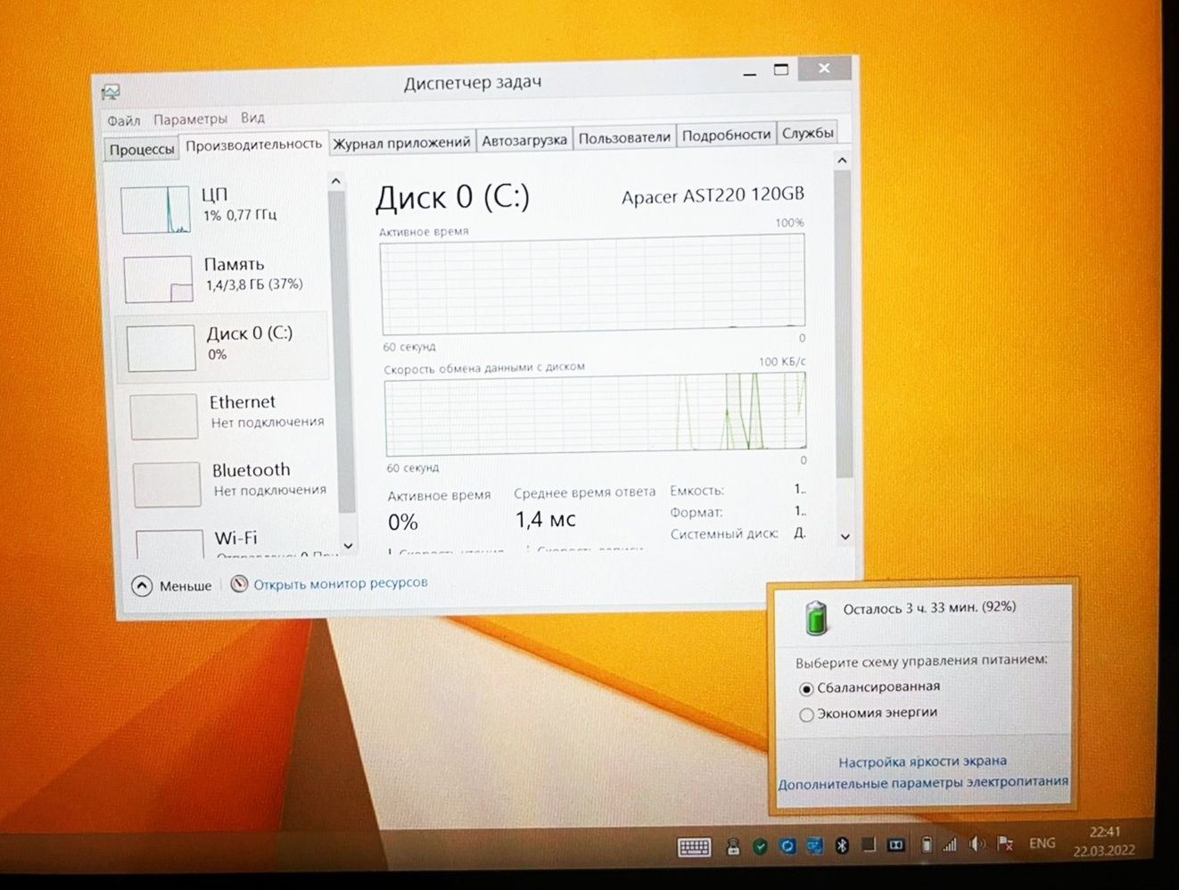Click the dark square tray icon
Image resolution: width=1179 pixels, height=890 pixels.
point(869,845)
